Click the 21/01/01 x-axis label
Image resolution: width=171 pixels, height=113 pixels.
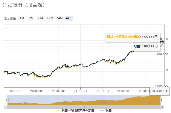59,91
